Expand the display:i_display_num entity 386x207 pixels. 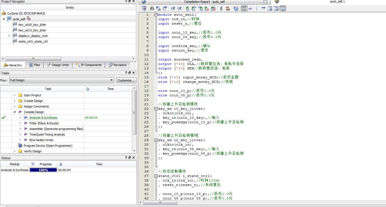pos(9,36)
